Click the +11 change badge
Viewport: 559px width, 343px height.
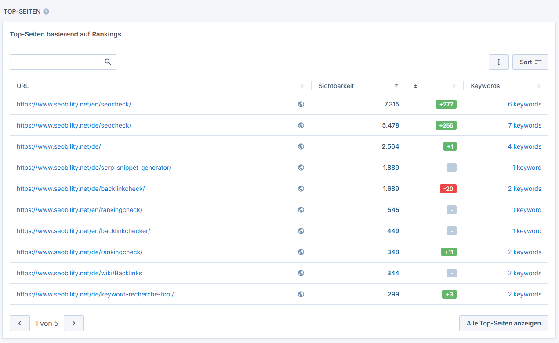pyautogui.click(x=449, y=252)
